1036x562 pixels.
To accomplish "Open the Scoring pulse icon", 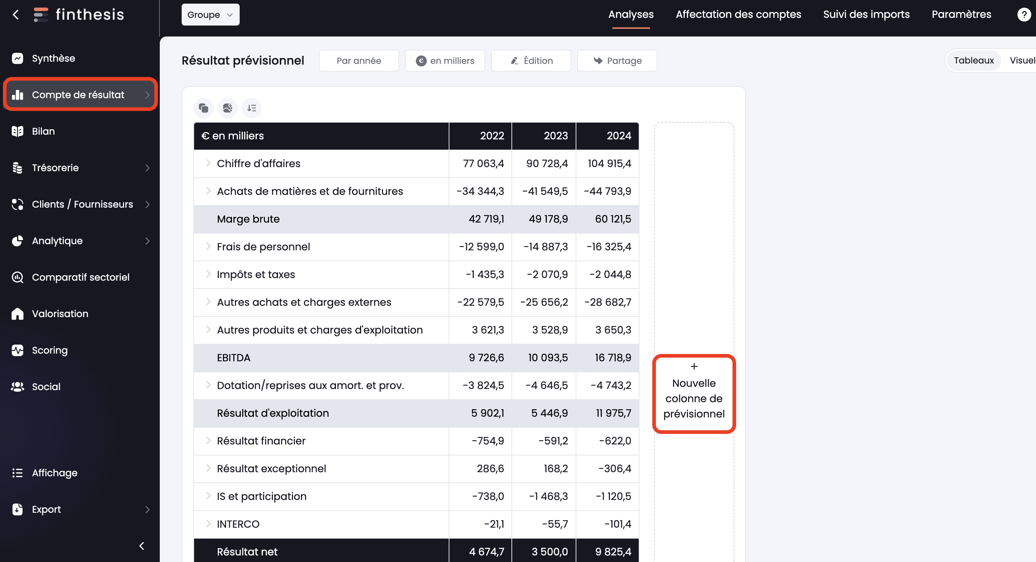I will [17, 350].
